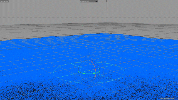178x100 pixels.
Task: Click the empty gray background above the horizon
Action: pyautogui.click(x=45, y=9)
